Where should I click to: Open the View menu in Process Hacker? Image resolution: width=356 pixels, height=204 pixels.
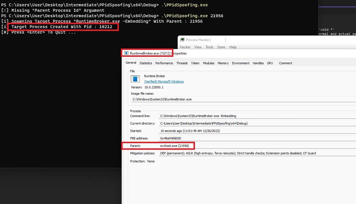click(x=198, y=47)
